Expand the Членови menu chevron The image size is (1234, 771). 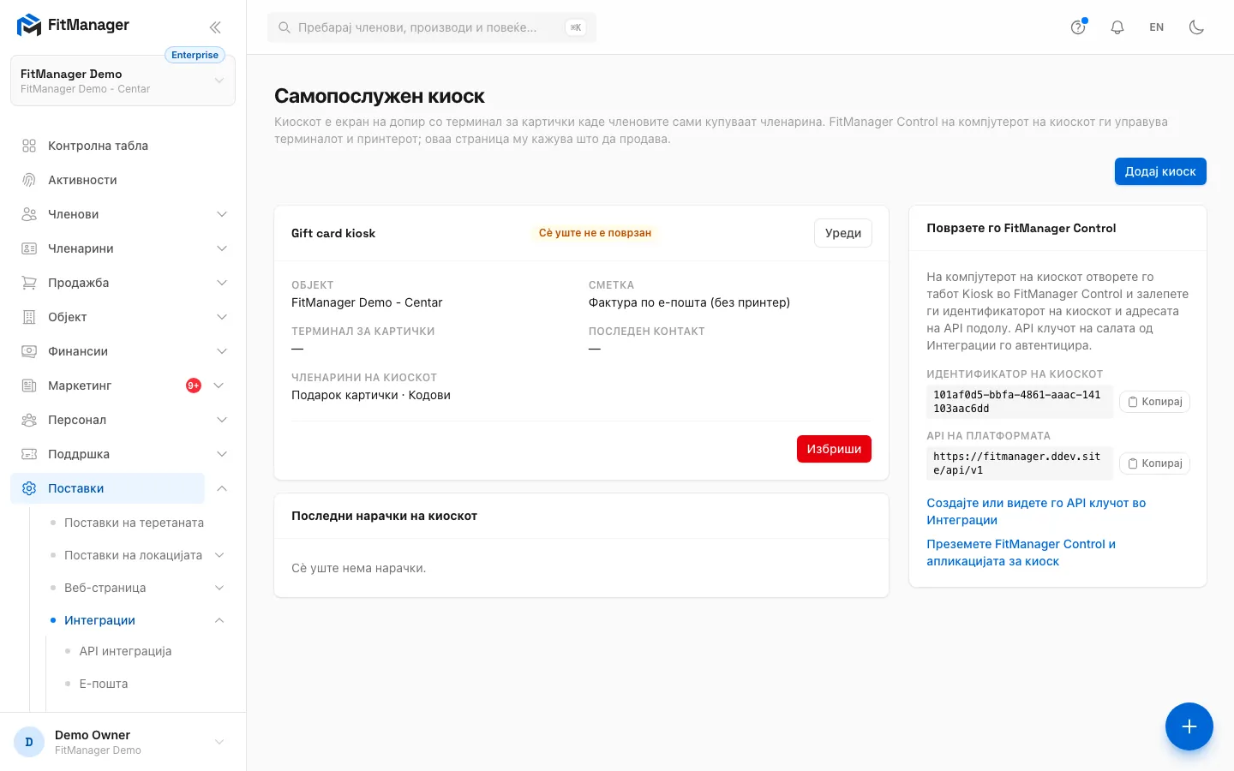click(x=222, y=214)
